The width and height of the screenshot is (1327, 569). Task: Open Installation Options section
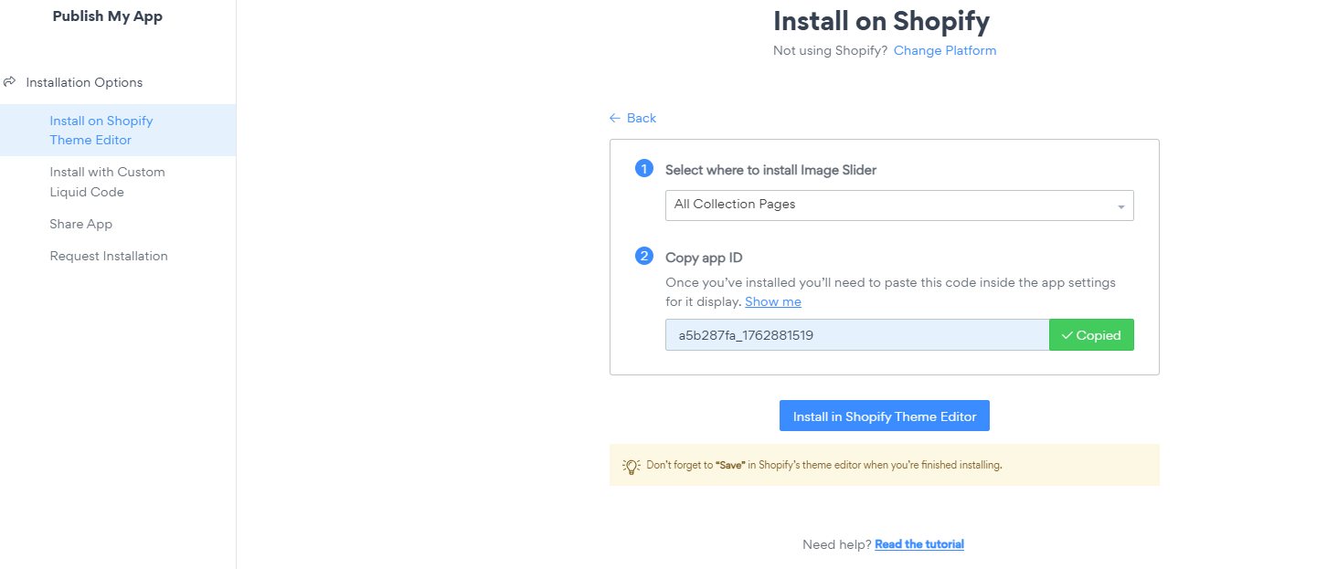point(84,82)
